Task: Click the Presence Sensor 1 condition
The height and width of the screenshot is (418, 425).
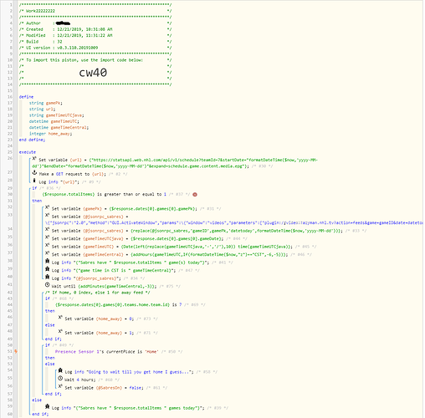Action: pos(106,352)
